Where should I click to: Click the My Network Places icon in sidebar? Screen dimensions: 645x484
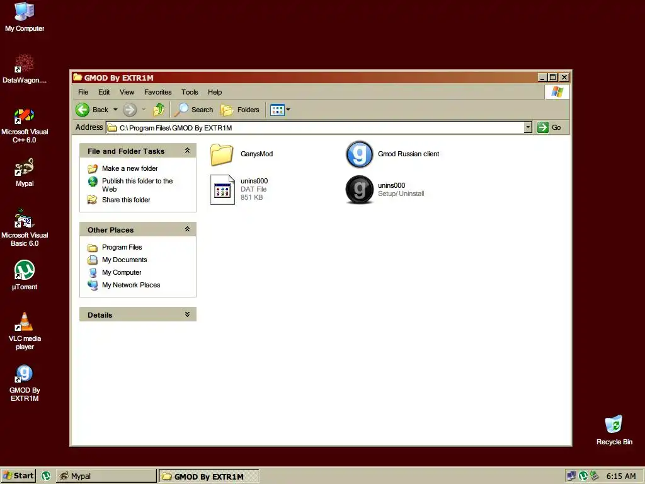(93, 285)
